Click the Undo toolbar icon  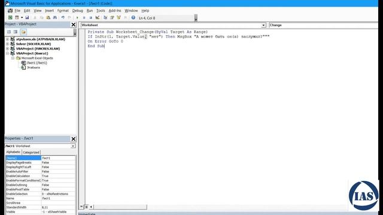click(x=63, y=17)
